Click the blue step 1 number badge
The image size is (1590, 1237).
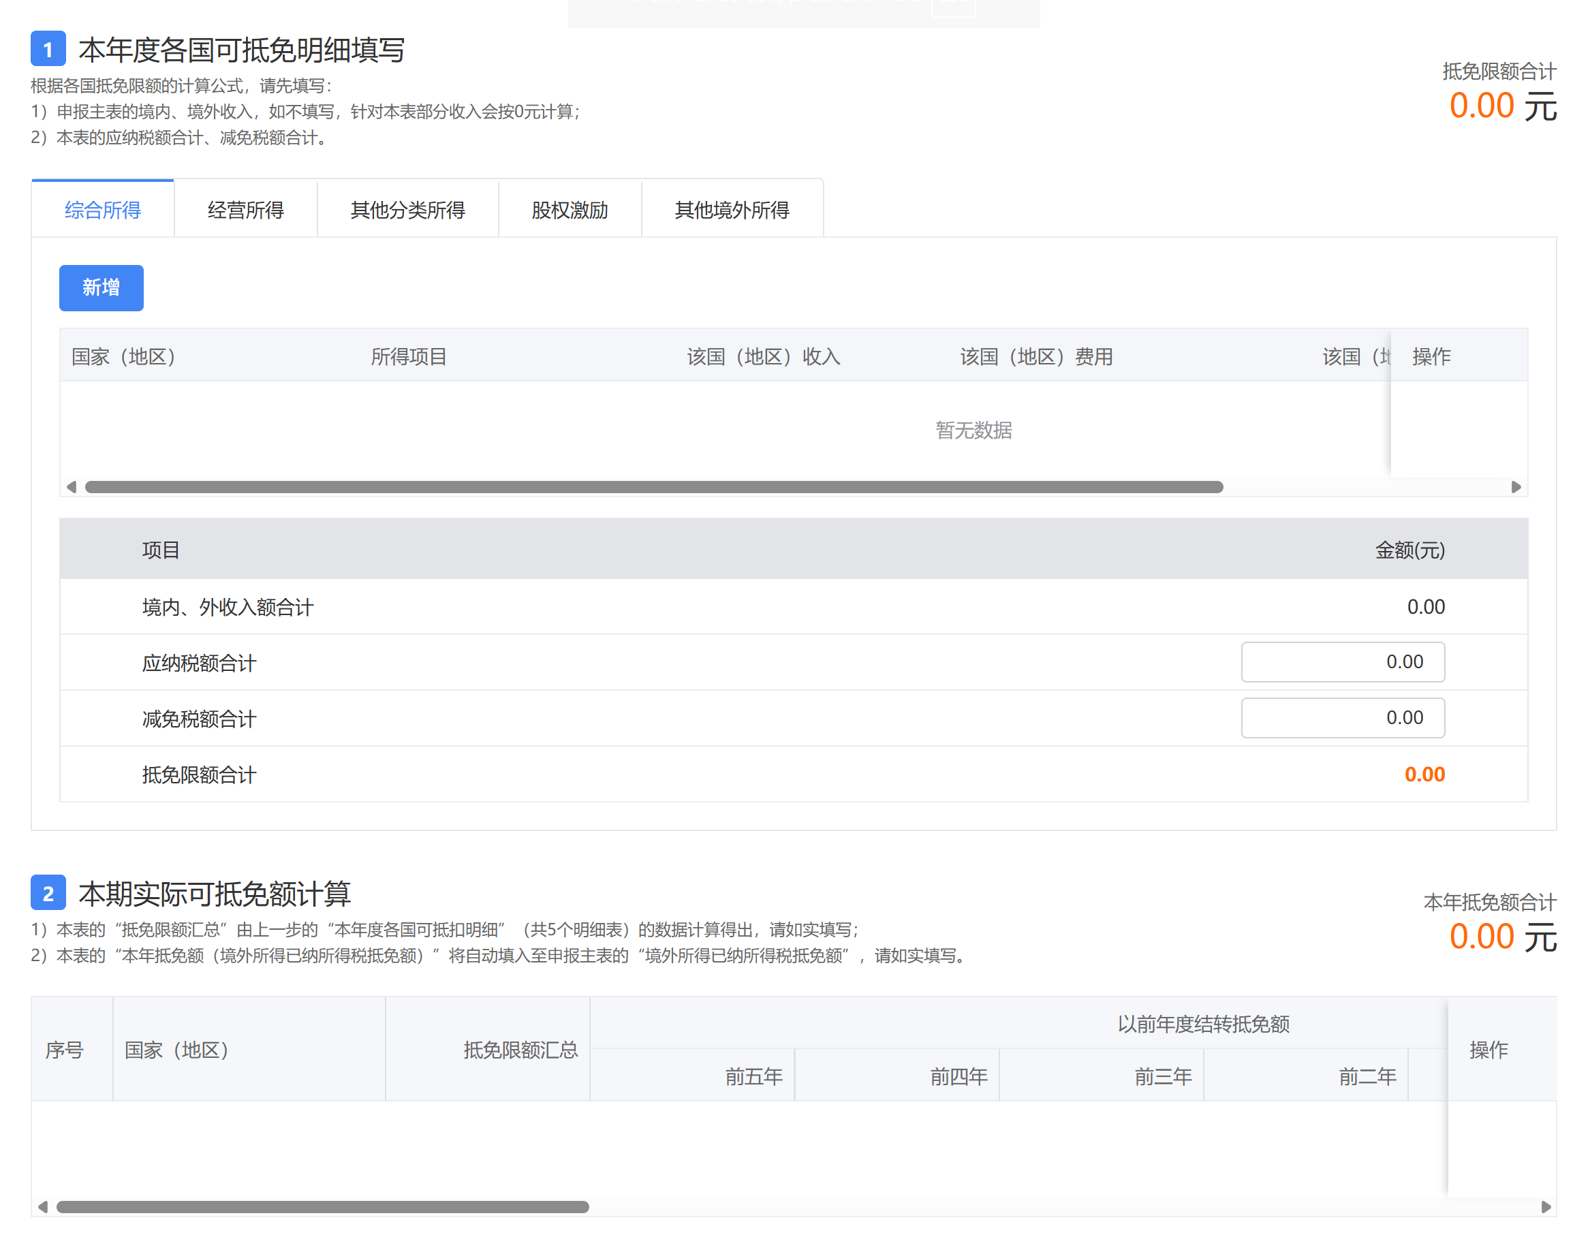coord(48,49)
